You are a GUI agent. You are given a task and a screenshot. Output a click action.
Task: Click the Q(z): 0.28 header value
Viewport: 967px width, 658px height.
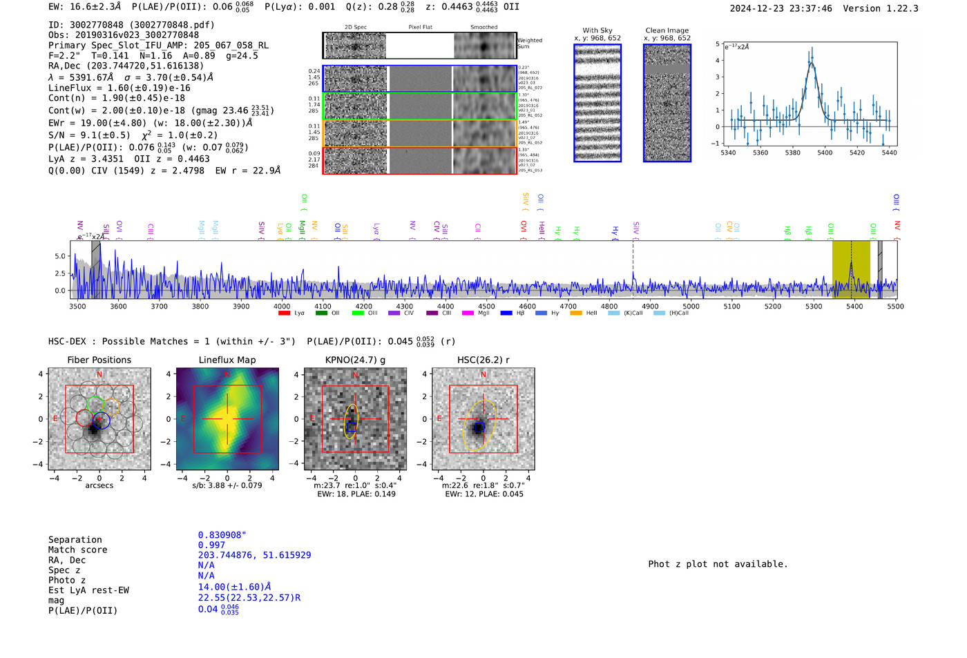380,7
